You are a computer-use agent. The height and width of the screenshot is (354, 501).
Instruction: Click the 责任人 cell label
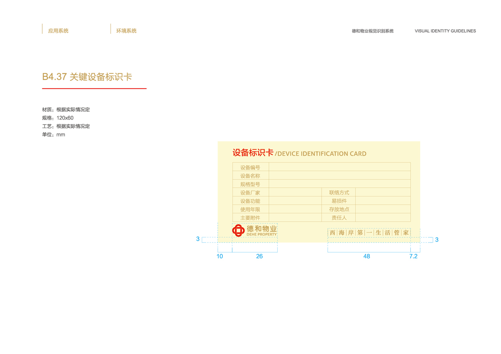(x=339, y=218)
